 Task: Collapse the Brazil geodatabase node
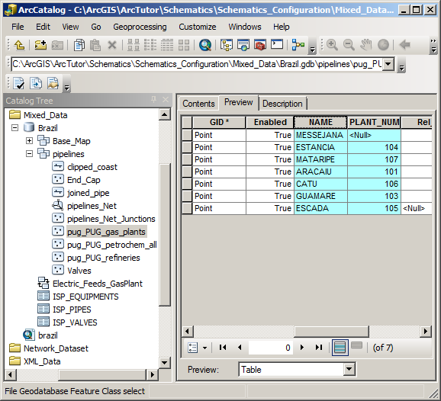(x=15, y=128)
